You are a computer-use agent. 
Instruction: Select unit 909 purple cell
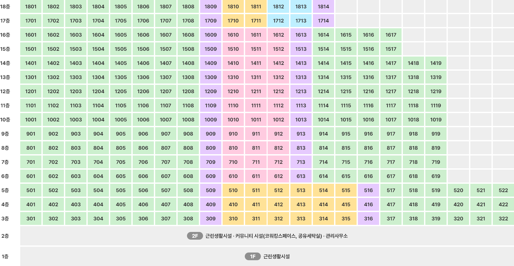[x=211, y=134]
